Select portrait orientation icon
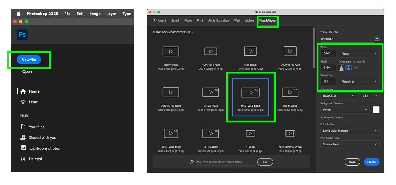Screen dimensions: 396x185 coord(341,68)
